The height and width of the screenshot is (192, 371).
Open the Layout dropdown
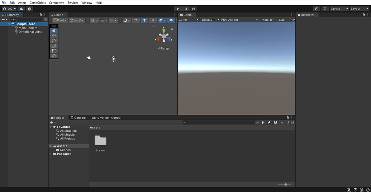360,9
